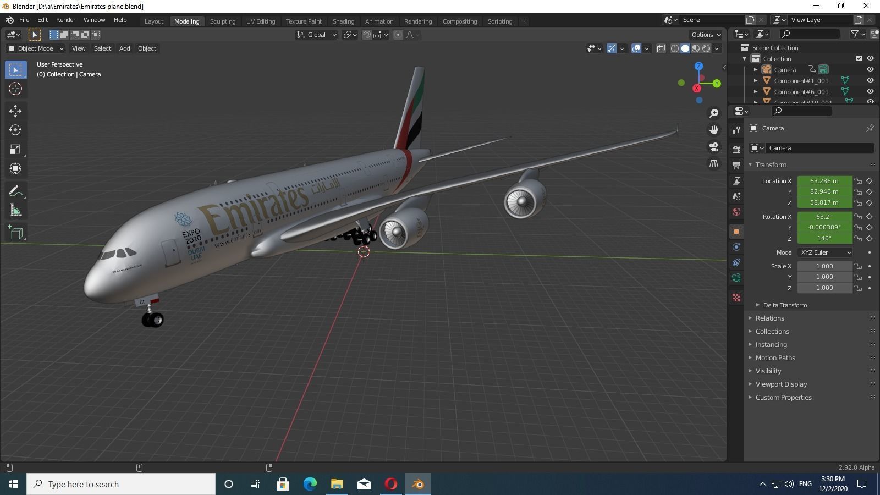The height and width of the screenshot is (495, 880).
Task: Open the Texture properties tab
Action: (736, 298)
